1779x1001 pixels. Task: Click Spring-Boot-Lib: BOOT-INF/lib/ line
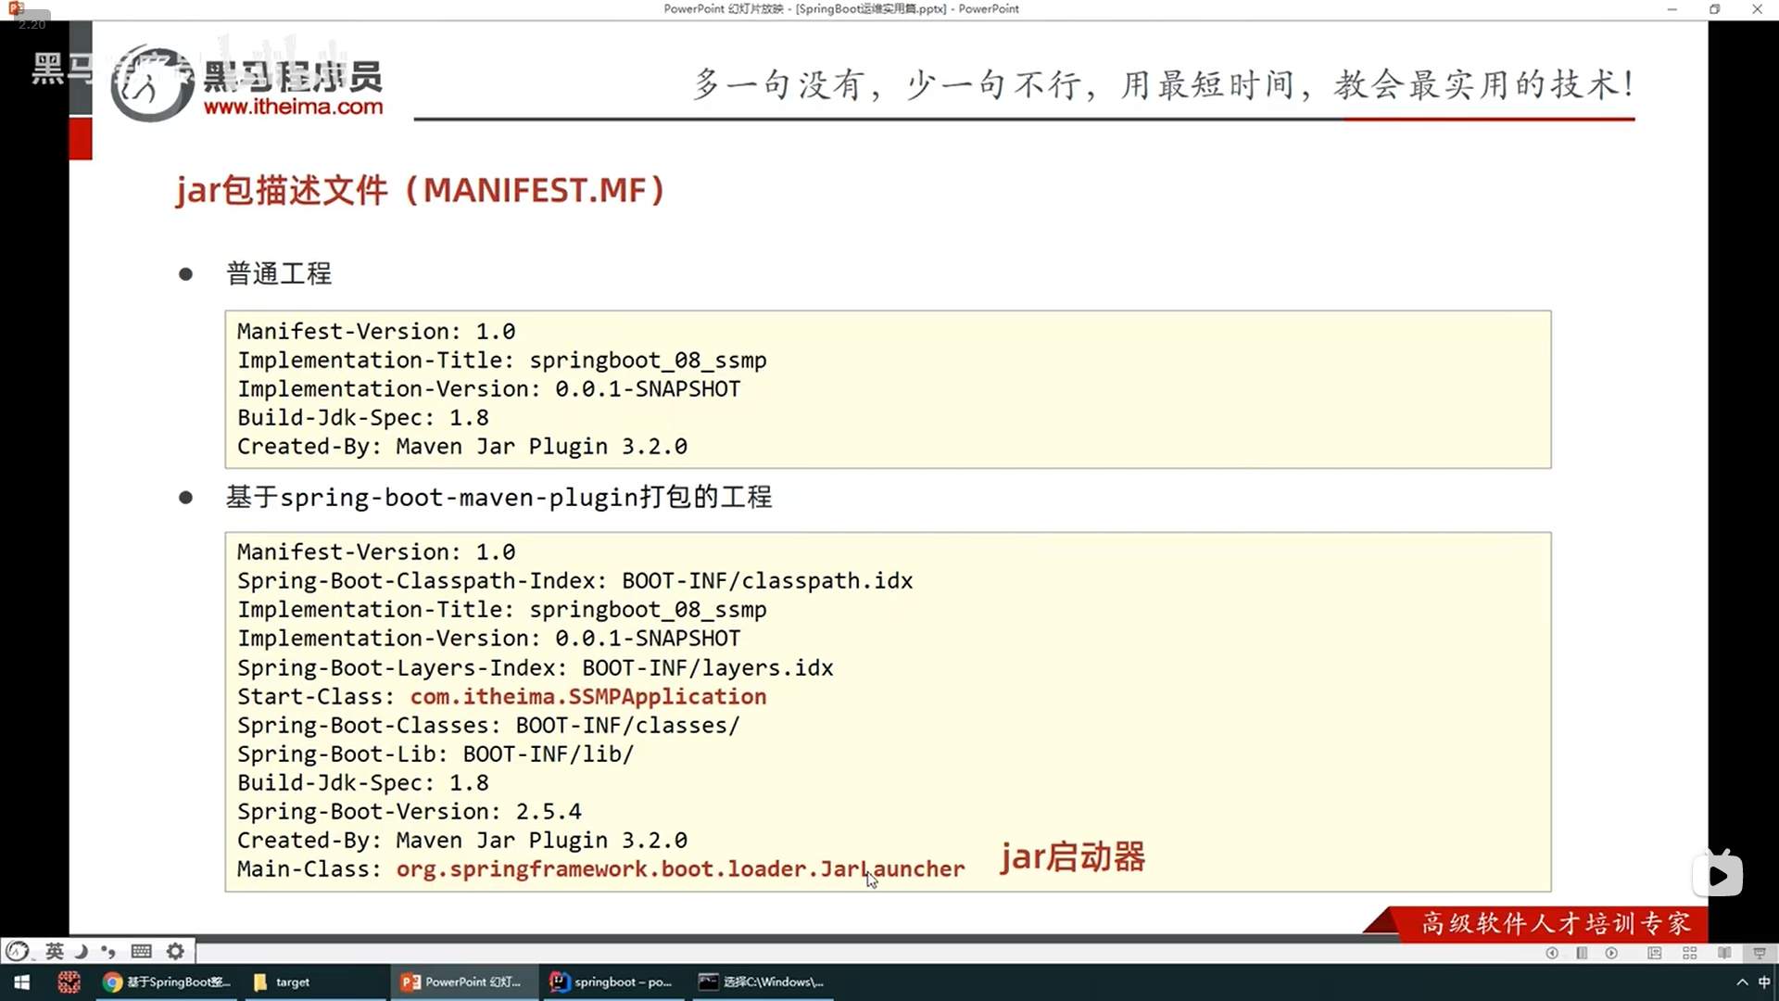(x=435, y=754)
